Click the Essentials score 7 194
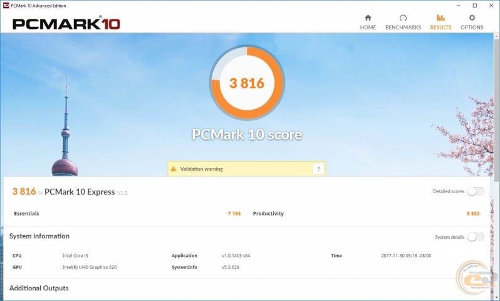The image size is (500, 301). coord(234,214)
